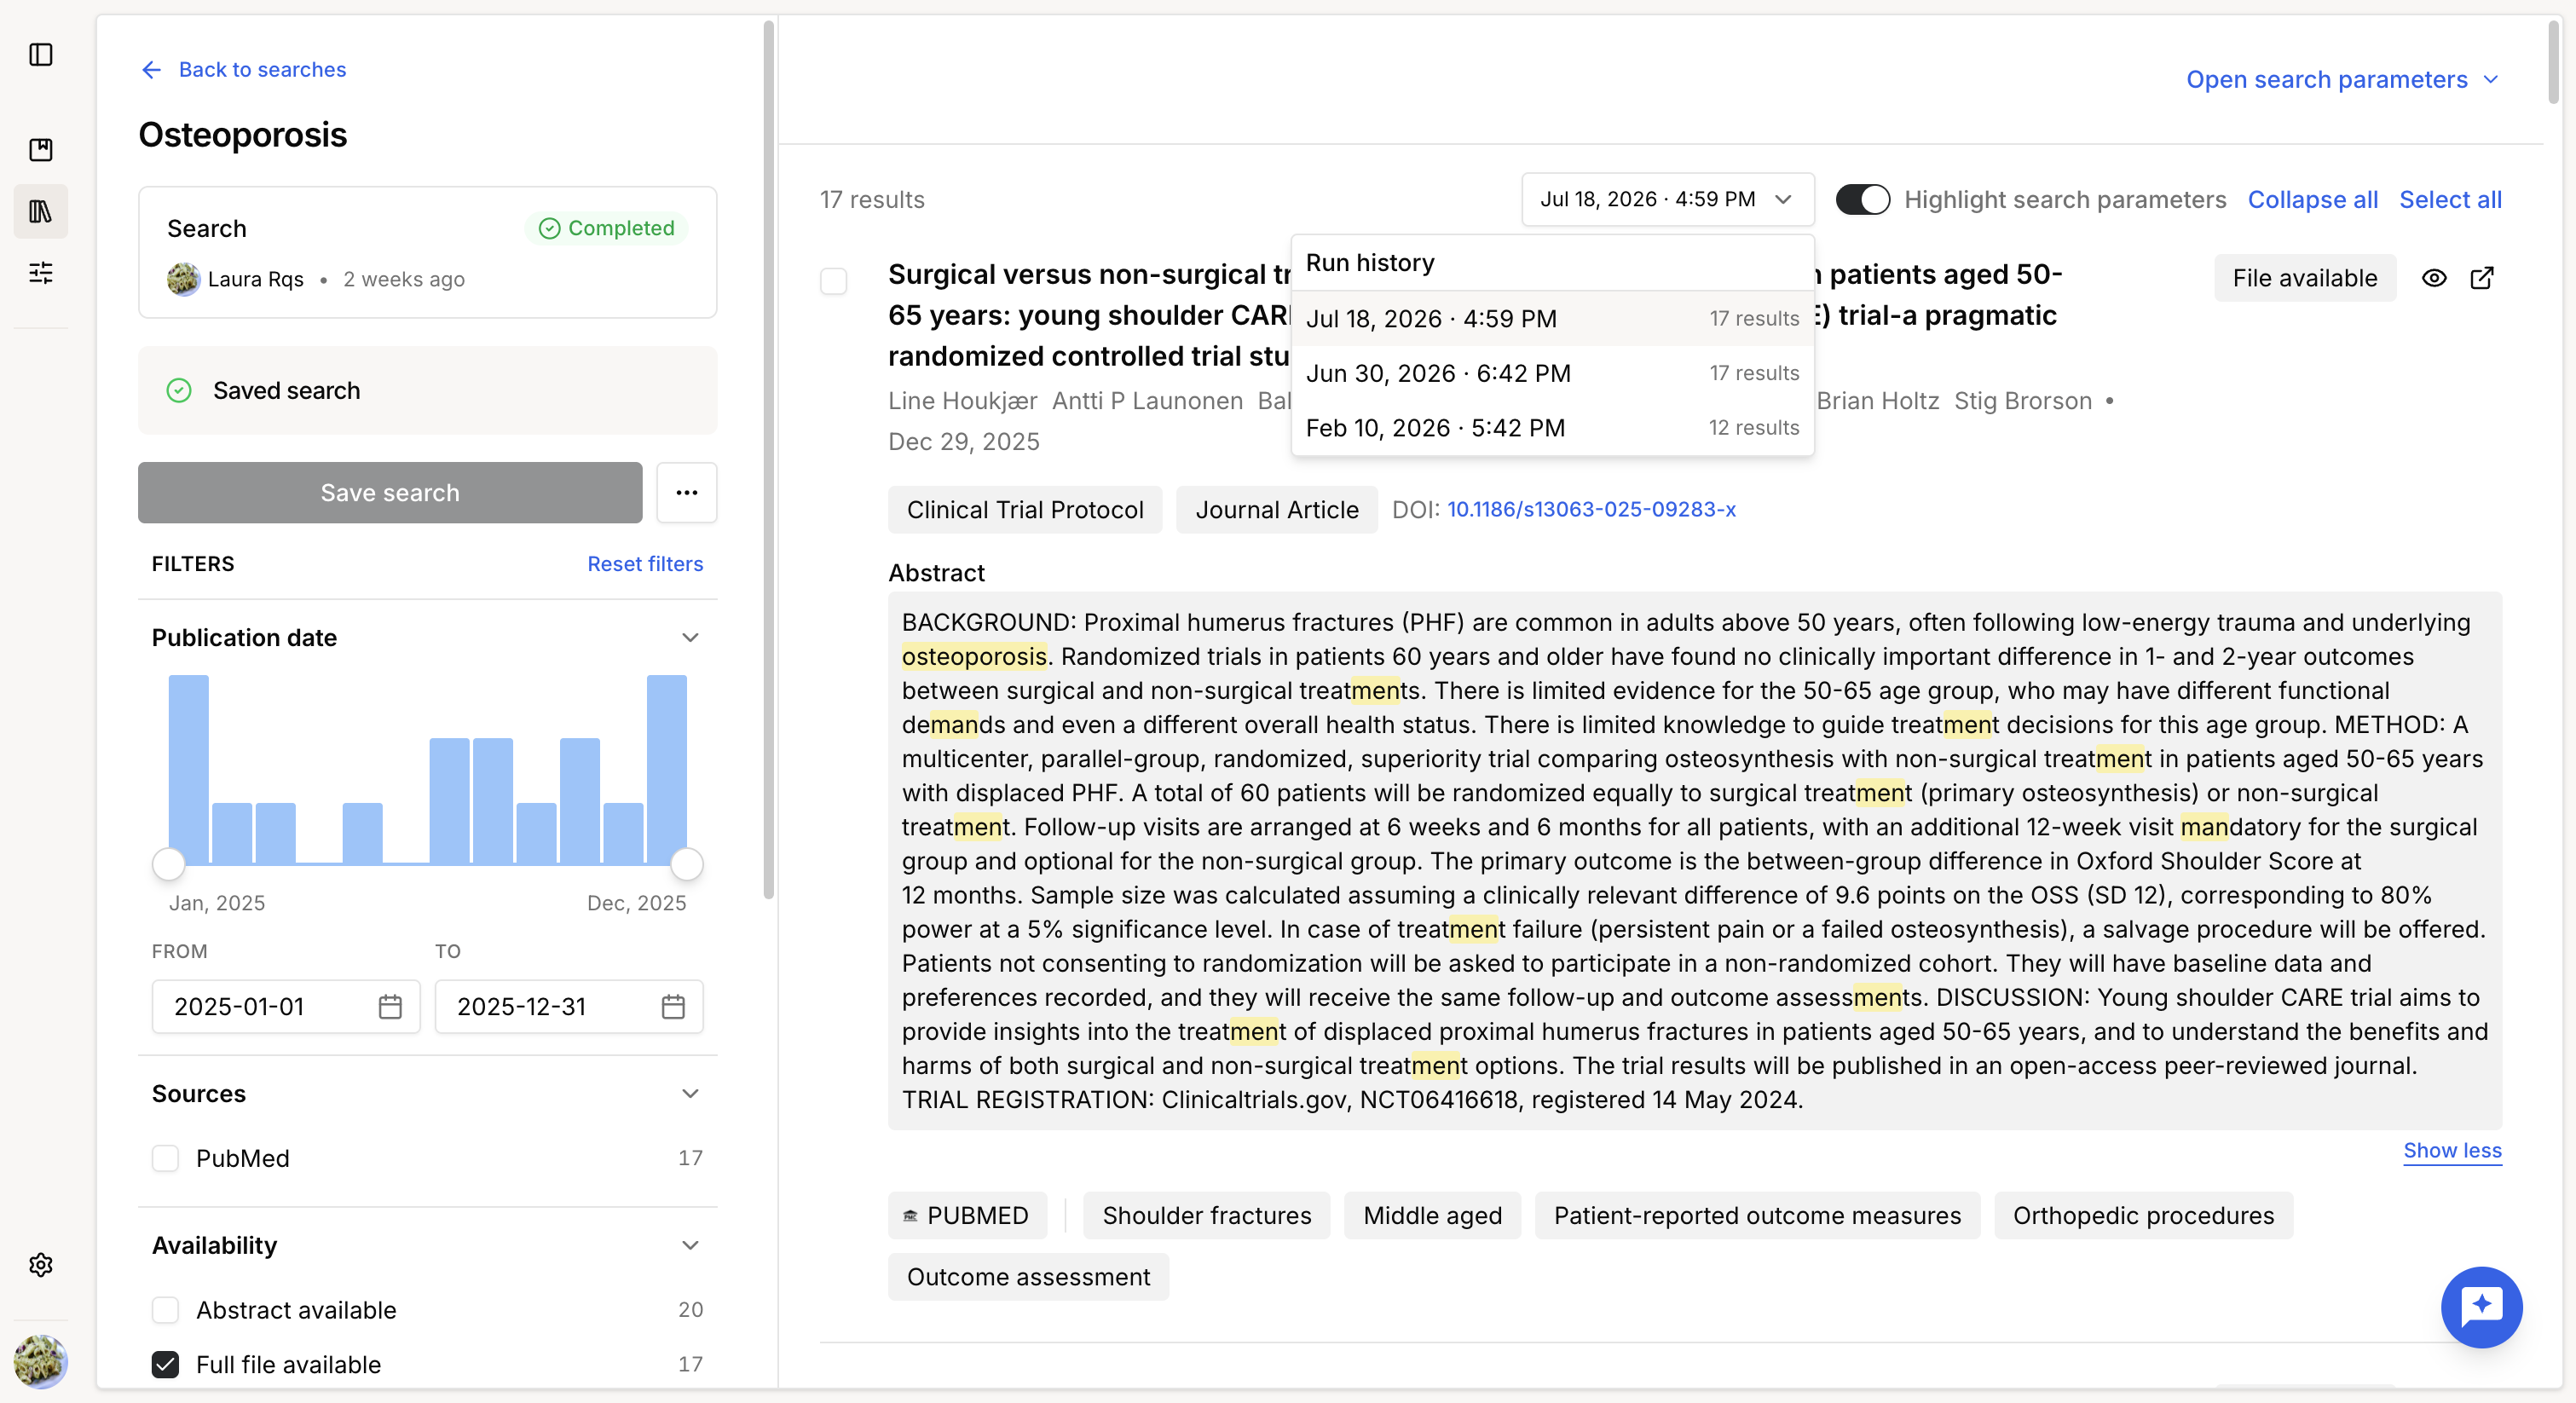
Task: Open the FROM date calendar icon
Action: tap(390, 1007)
